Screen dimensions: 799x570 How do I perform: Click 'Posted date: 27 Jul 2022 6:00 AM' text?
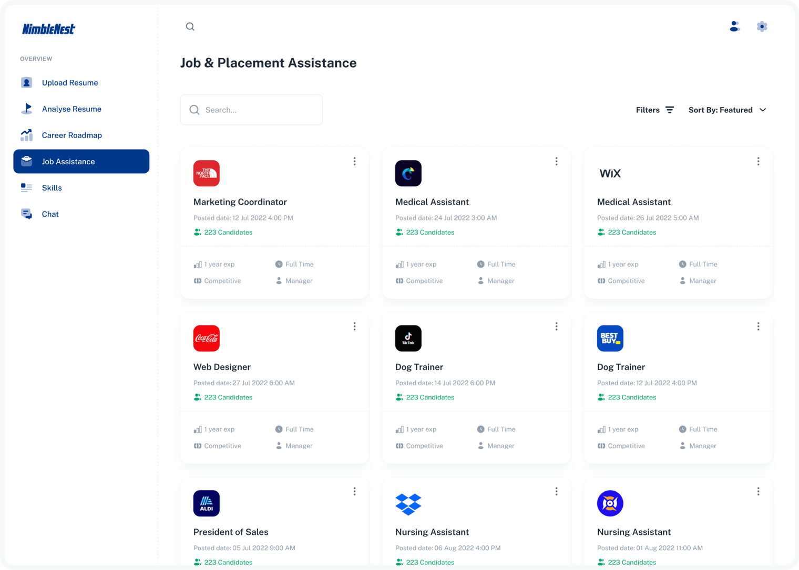click(244, 383)
